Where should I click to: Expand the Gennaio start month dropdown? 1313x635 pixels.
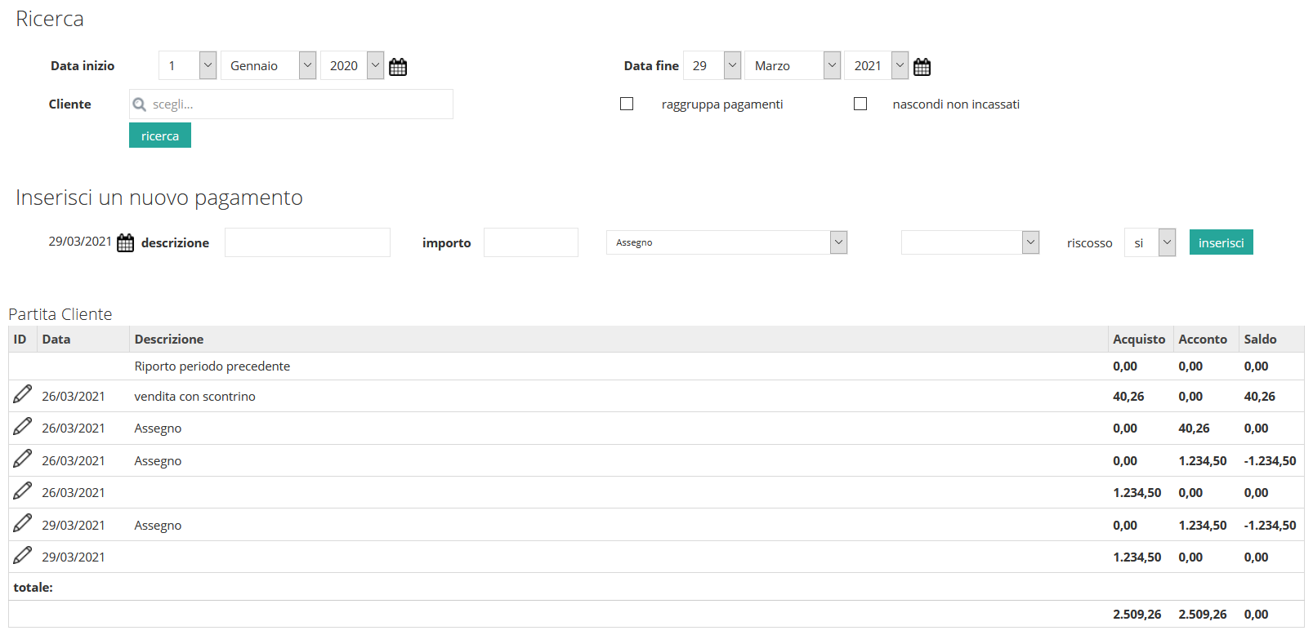coord(268,65)
